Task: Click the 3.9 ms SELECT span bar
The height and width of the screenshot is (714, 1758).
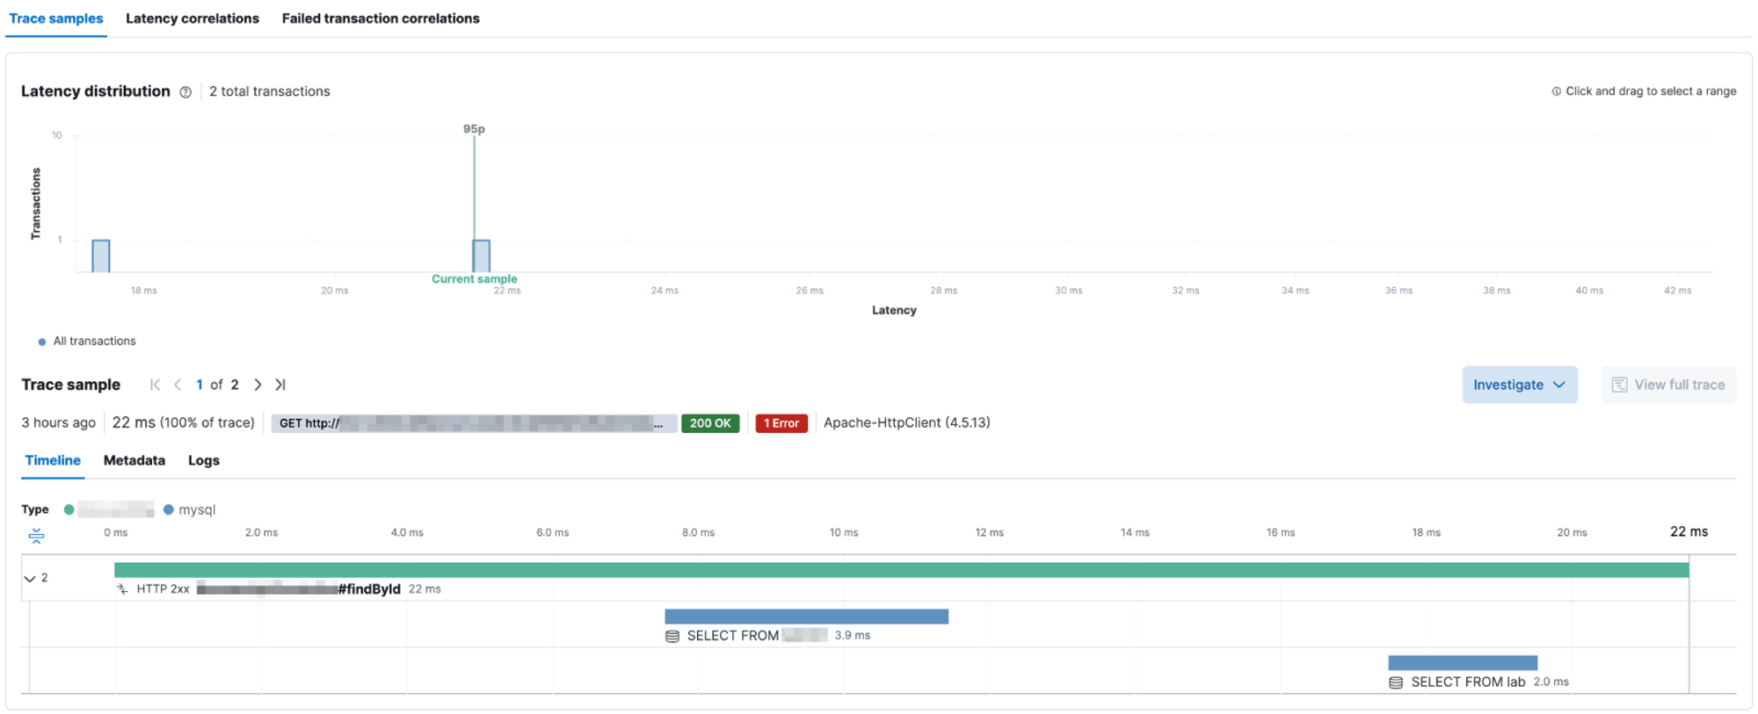Action: click(x=806, y=617)
